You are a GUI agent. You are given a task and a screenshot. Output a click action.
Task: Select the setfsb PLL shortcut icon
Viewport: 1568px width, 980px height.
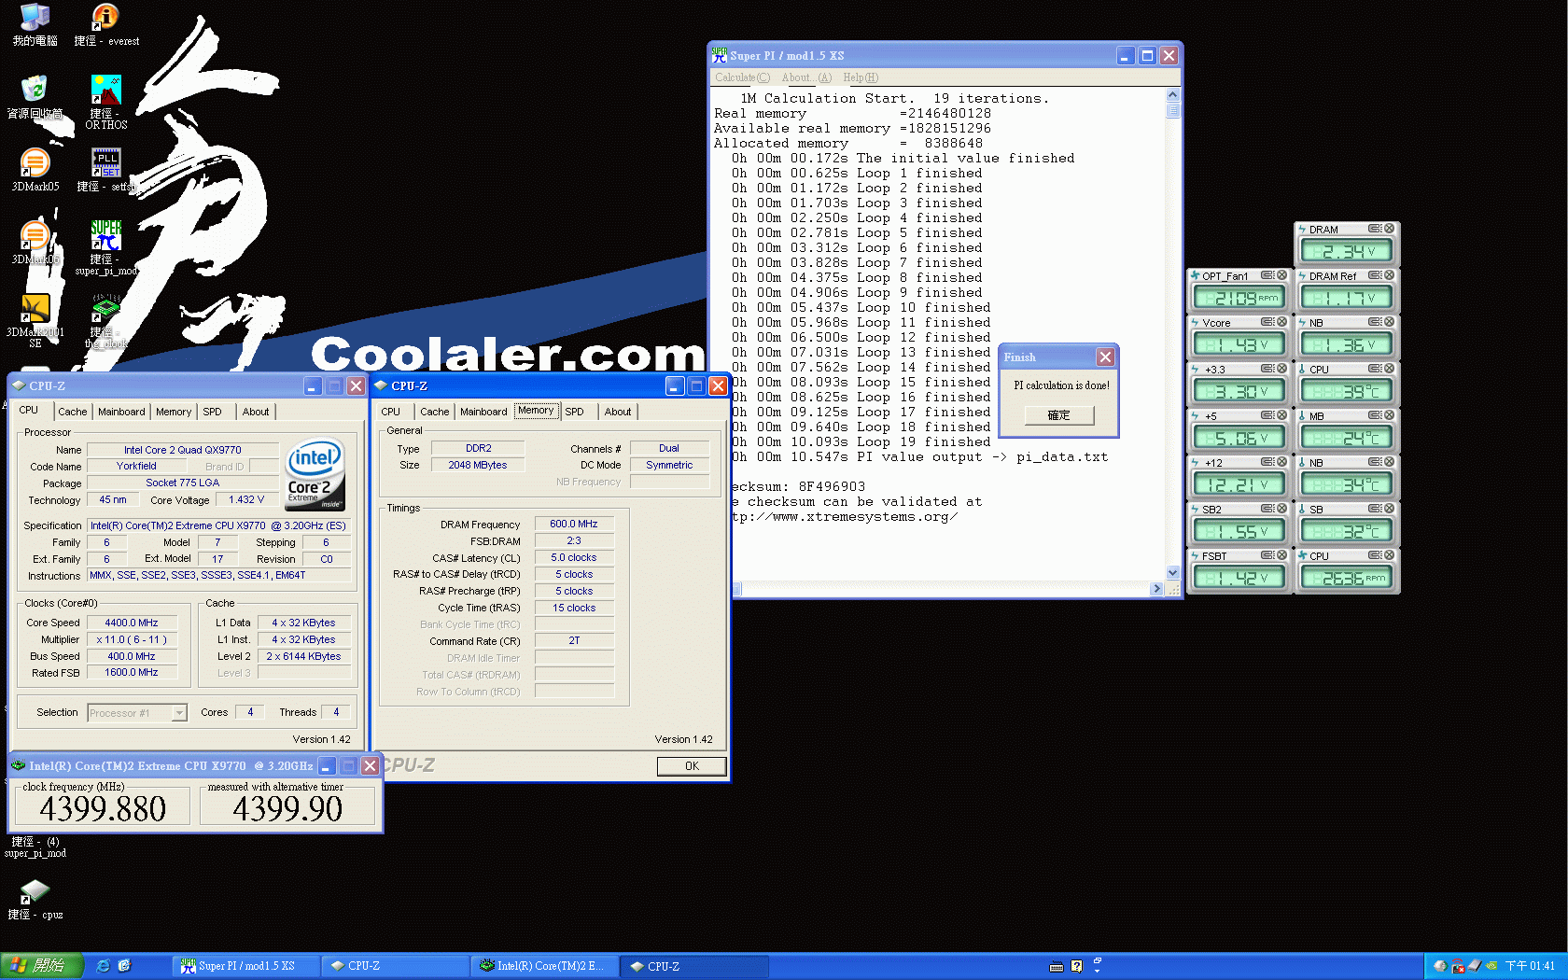pos(105,170)
